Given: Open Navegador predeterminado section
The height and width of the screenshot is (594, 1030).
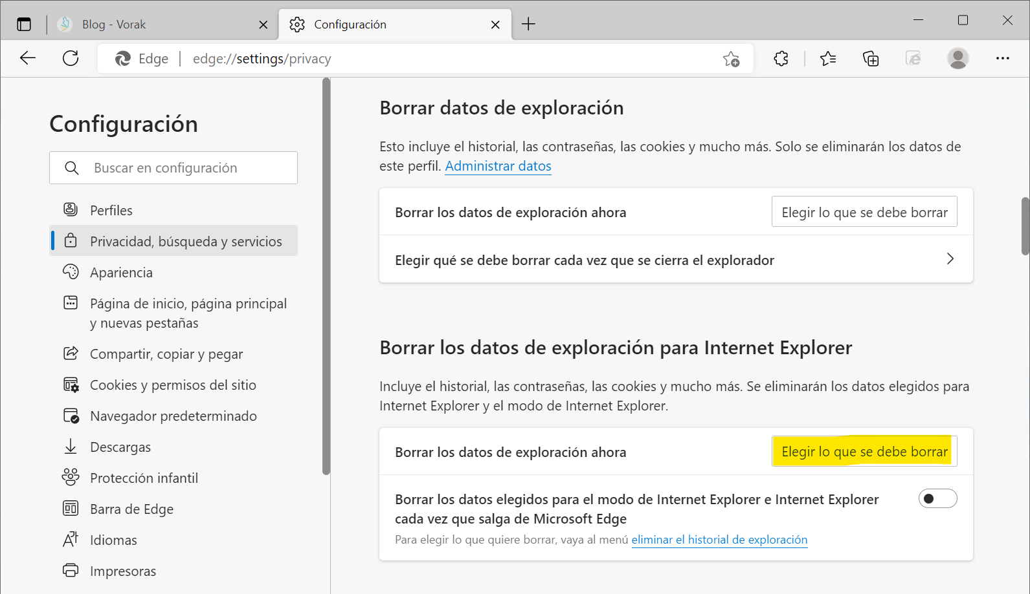Looking at the screenshot, I should [x=174, y=416].
